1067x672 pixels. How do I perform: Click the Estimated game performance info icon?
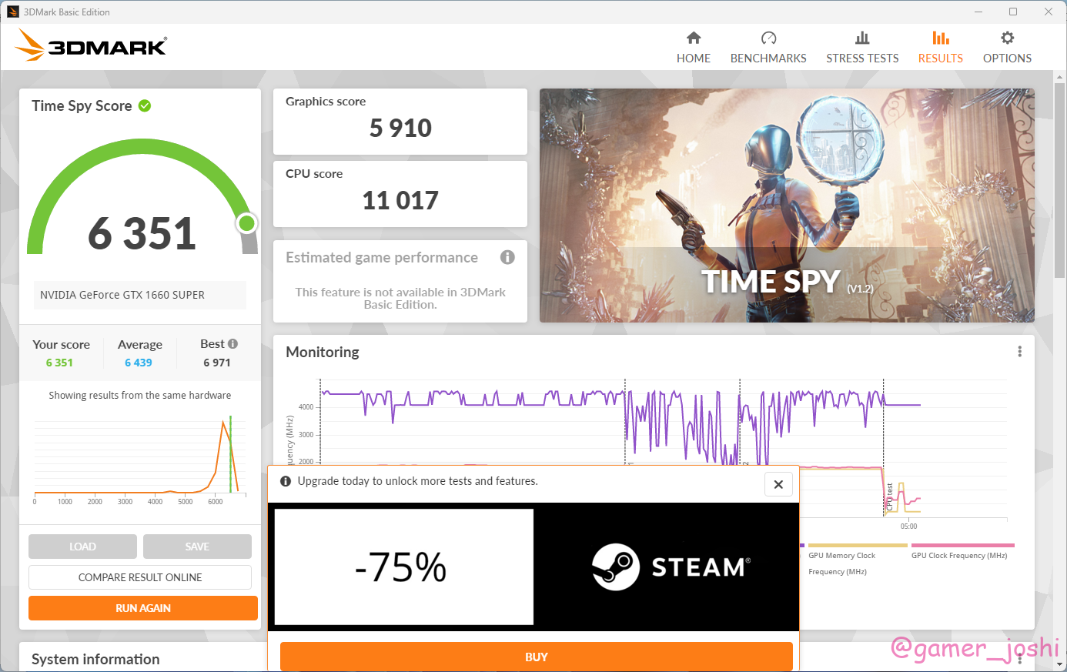(x=507, y=257)
